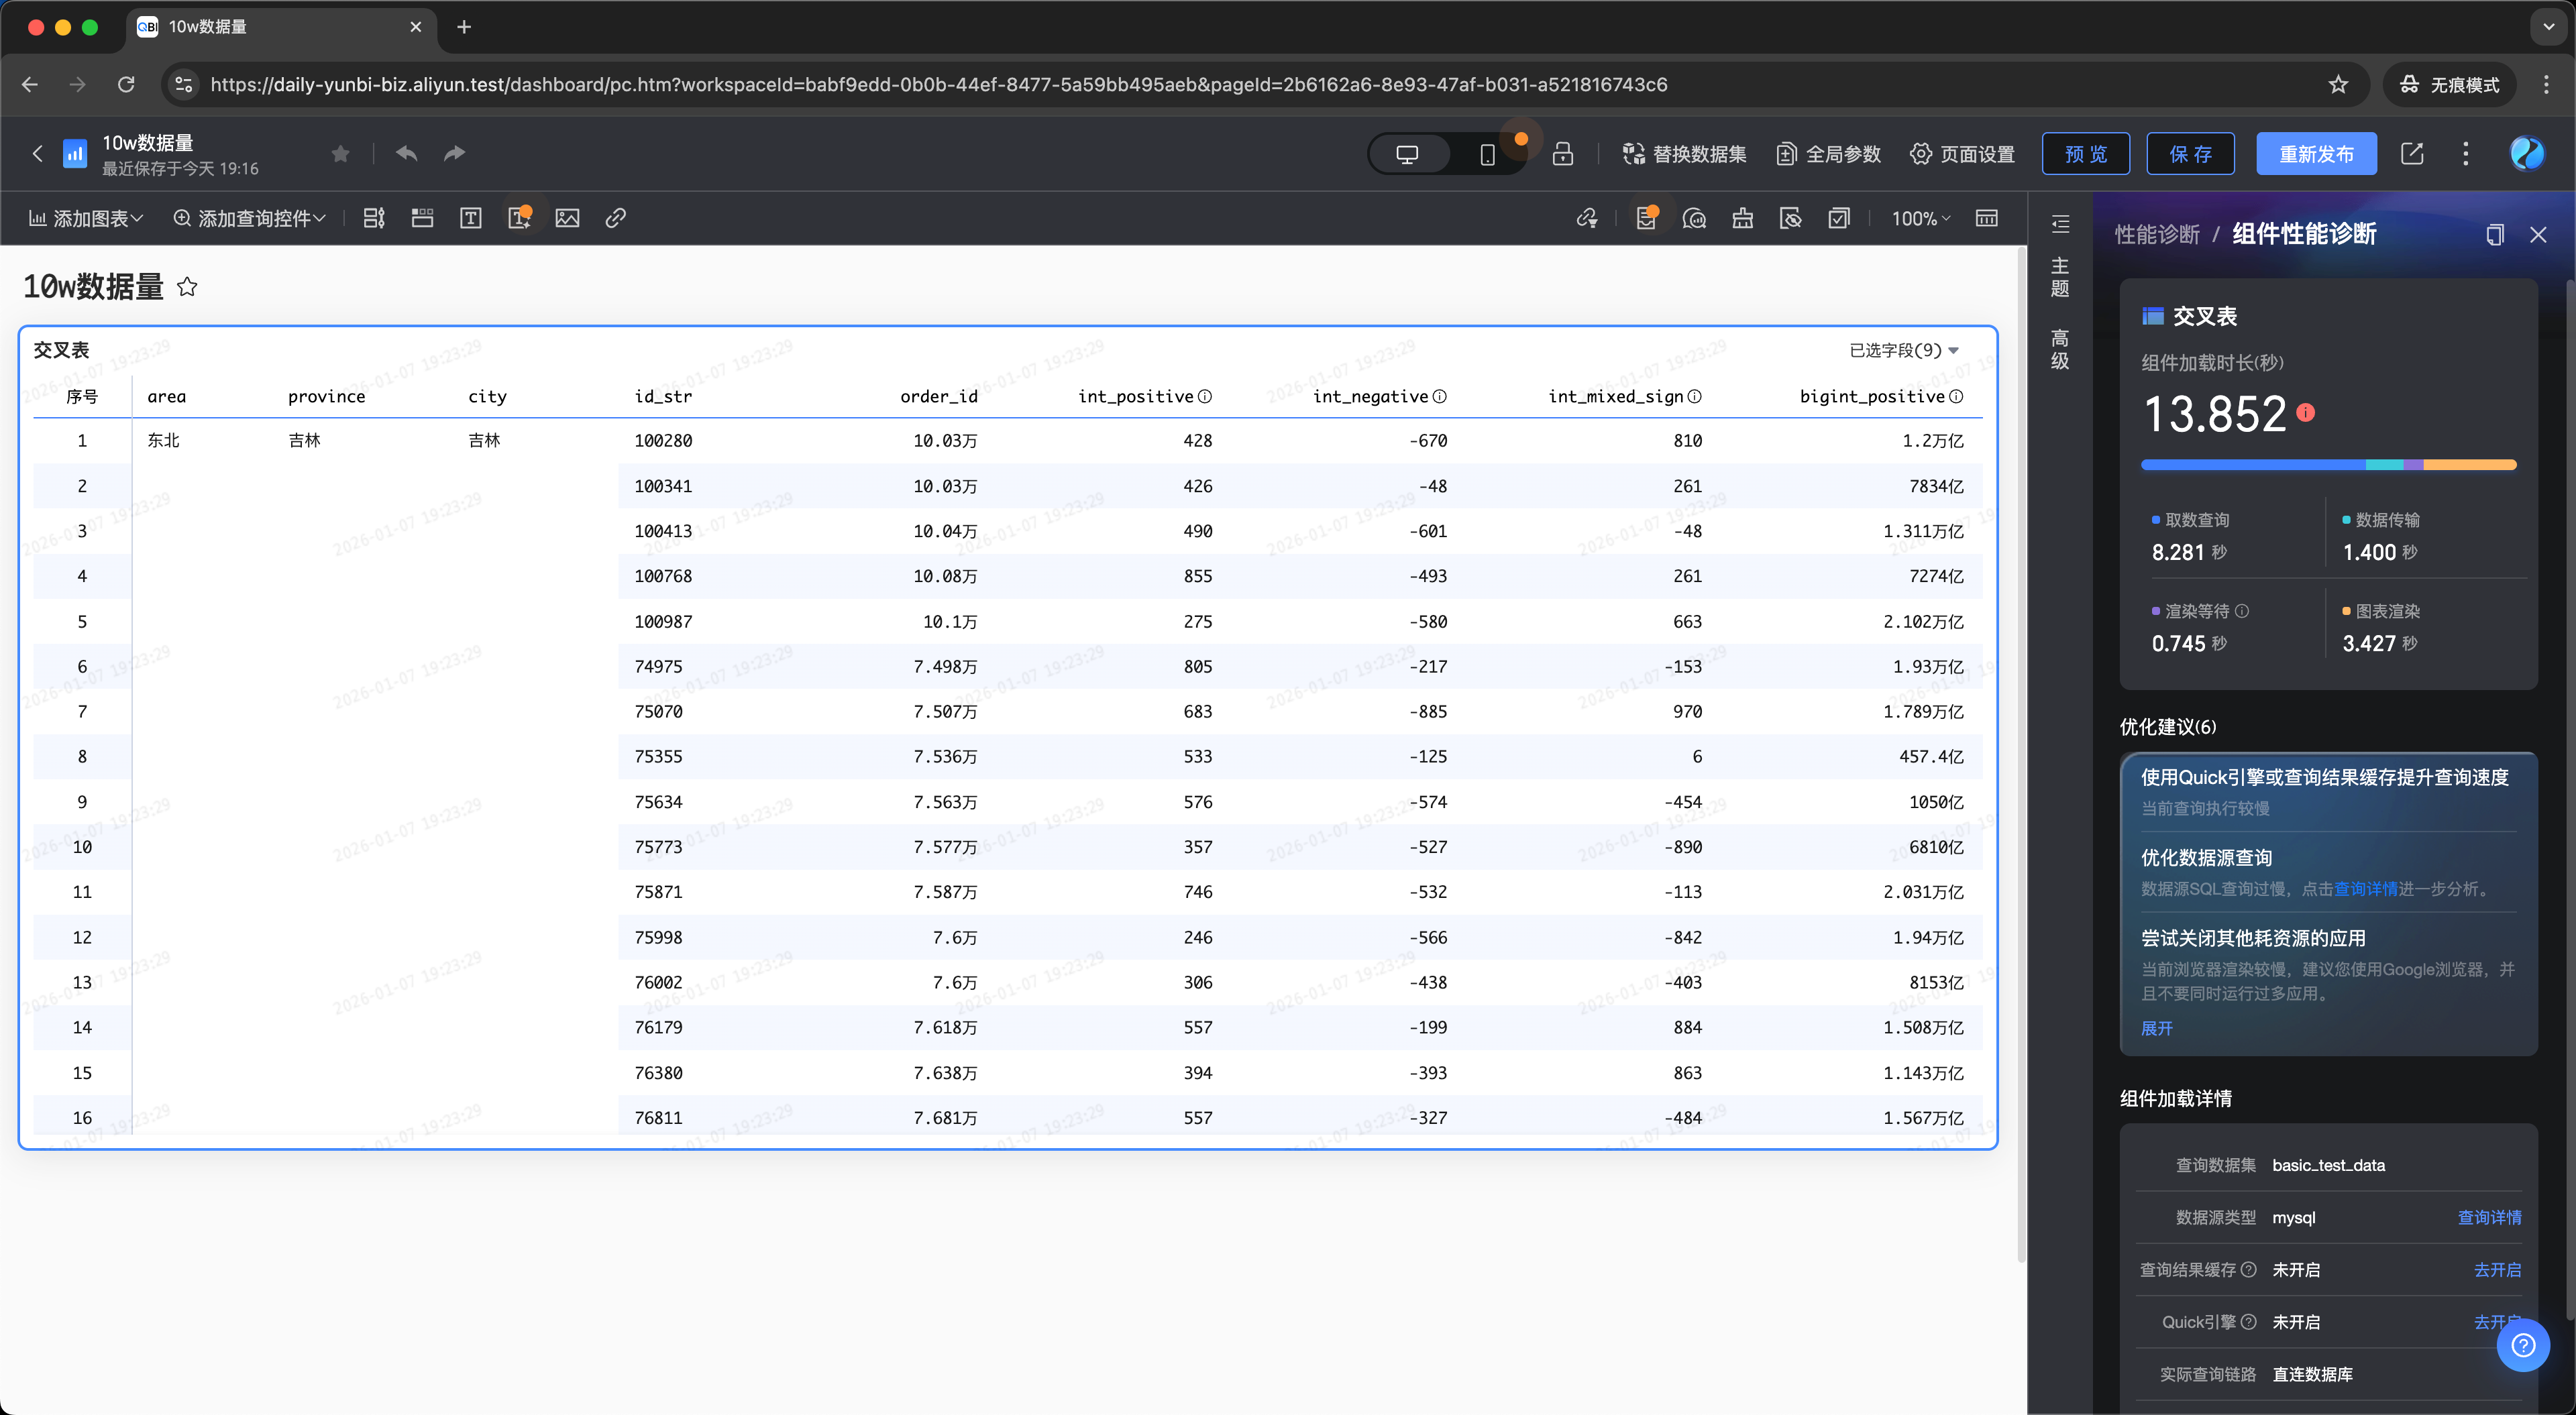This screenshot has height=1415, width=2576.
Task: Add a link component from toolbar
Action: tap(616, 218)
